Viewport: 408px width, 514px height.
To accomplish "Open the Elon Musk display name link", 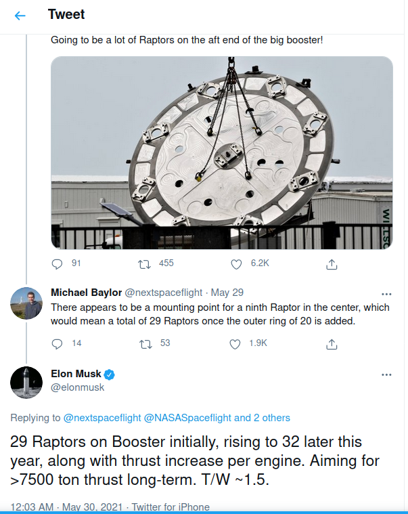I will click(76, 374).
